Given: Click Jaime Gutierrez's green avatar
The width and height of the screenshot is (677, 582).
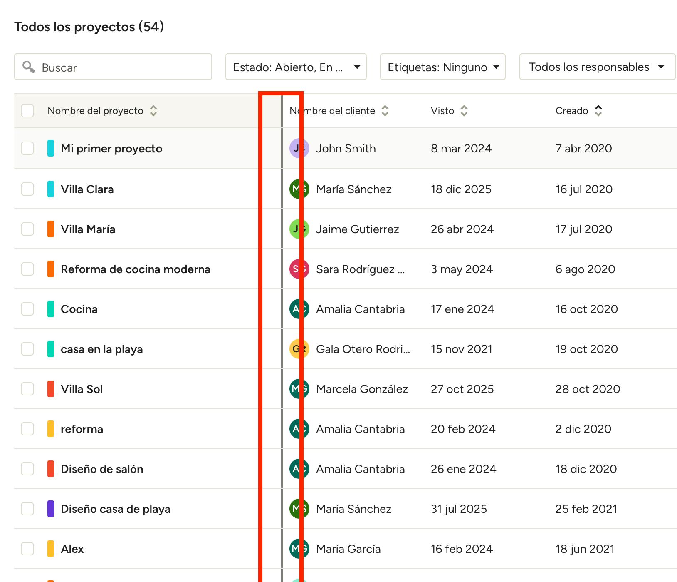Looking at the screenshot, I should pos(299,229).
